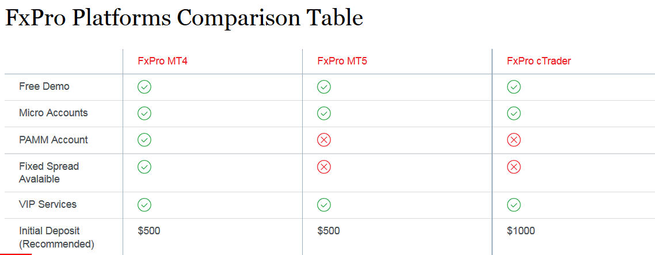Select the Micro Accounts checkmark for cTrader
The image size is (655, 255).
[x=513, y=113]
